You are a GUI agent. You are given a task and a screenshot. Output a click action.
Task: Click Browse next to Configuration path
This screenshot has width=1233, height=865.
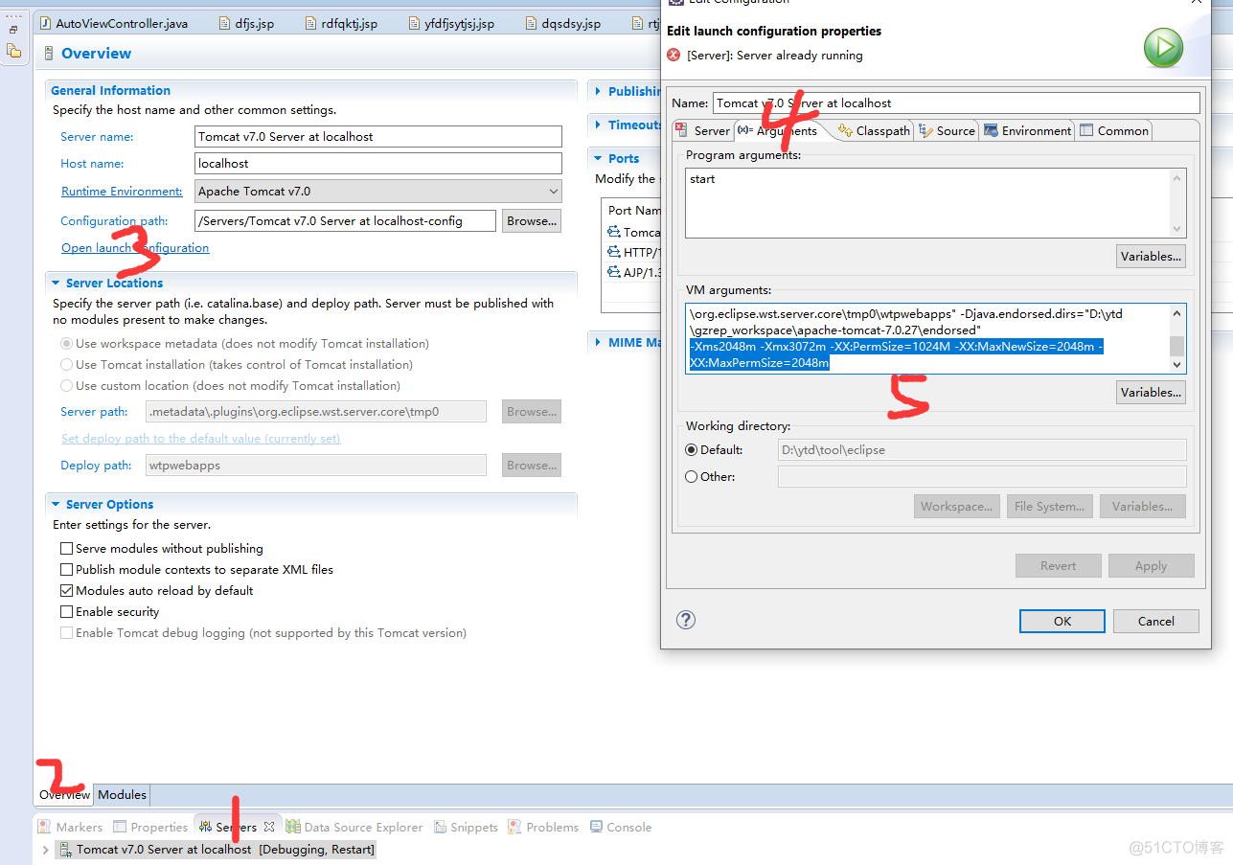point(532,220)
